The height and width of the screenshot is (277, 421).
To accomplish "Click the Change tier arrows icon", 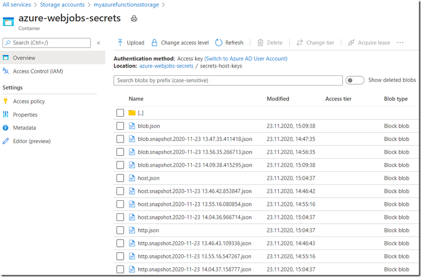I will [300, 43].
